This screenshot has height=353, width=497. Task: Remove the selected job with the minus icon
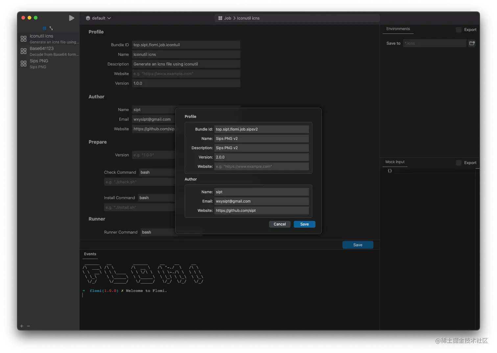pos(28,326)
